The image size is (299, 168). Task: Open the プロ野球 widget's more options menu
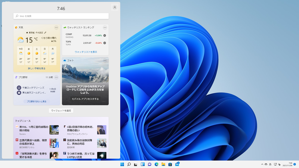click(x=56, y=77)
